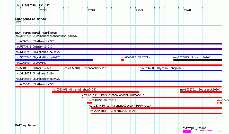Screen dimensions: 229x134
Task: Open the nsv5528313 (ByrskaBishop2022) label
Action: pos(113,111)
